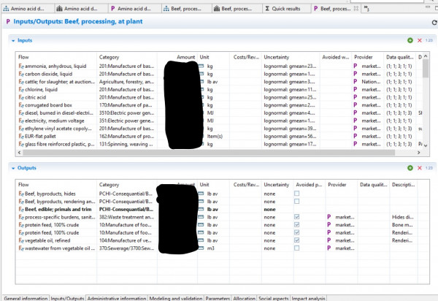Switch to Impact analysis tab
The image size is (438, 301).
pos(308,298)
